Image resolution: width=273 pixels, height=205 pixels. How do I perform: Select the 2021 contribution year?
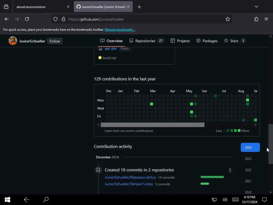[x=248, y=181]
